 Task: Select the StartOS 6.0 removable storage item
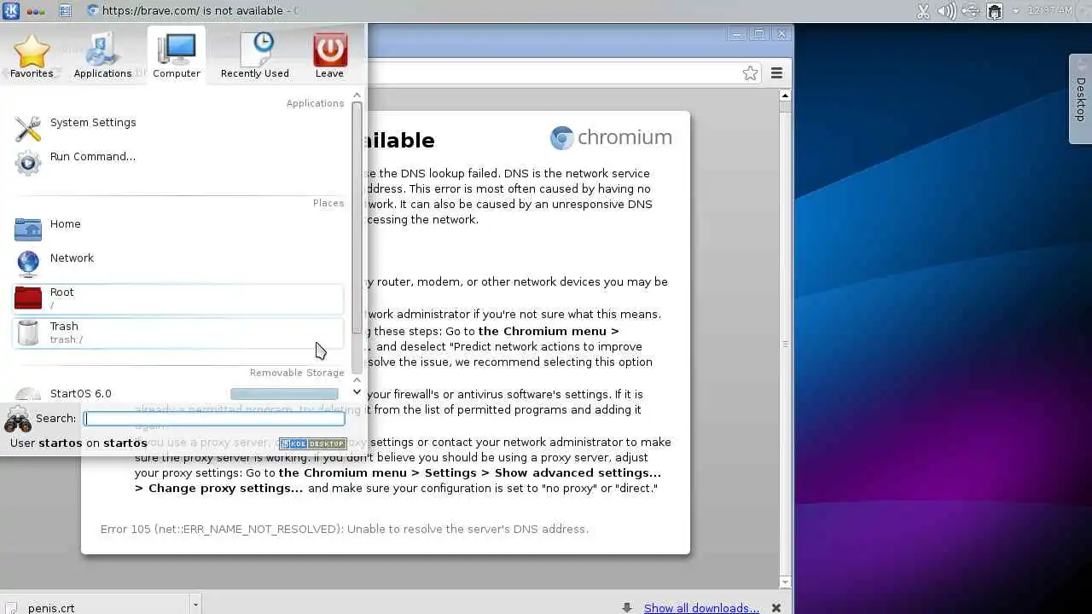177,394
